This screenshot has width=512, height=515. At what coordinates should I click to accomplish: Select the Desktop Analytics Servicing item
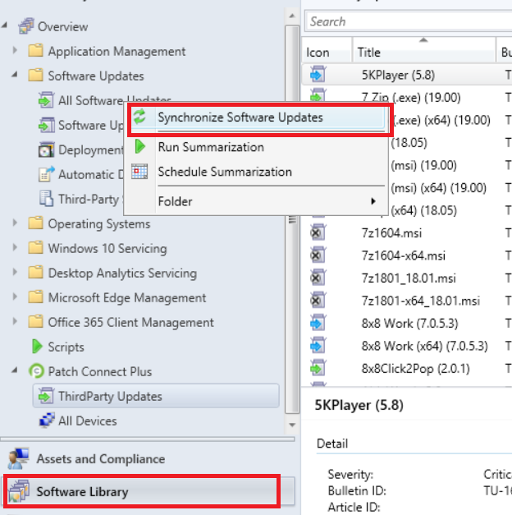122,274
